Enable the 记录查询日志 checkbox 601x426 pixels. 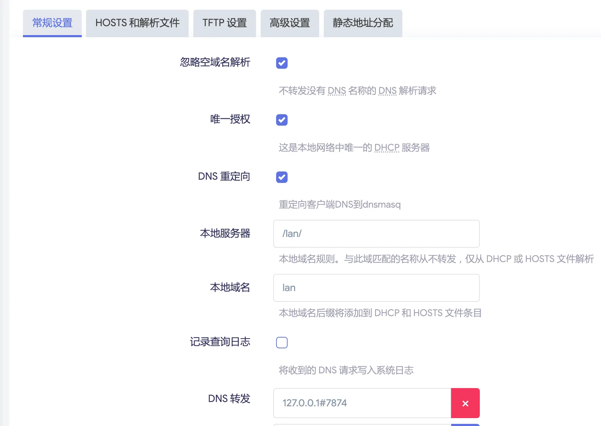282,343
